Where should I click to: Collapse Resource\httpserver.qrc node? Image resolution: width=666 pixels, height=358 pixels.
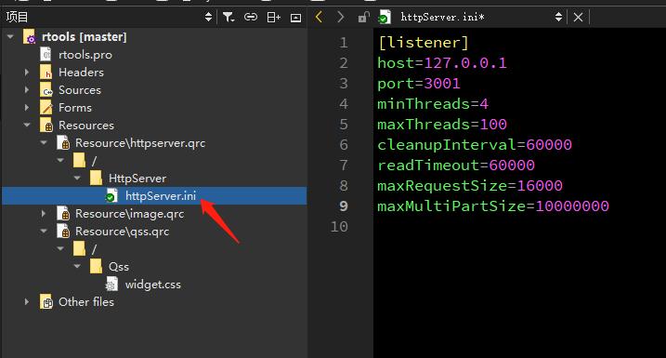(44, 143)
